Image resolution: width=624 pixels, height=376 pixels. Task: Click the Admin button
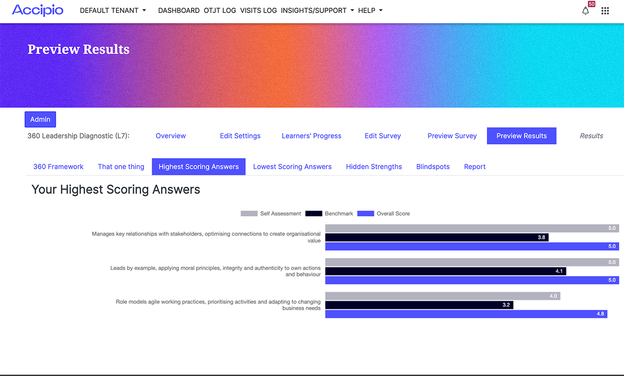pos(40,119)
